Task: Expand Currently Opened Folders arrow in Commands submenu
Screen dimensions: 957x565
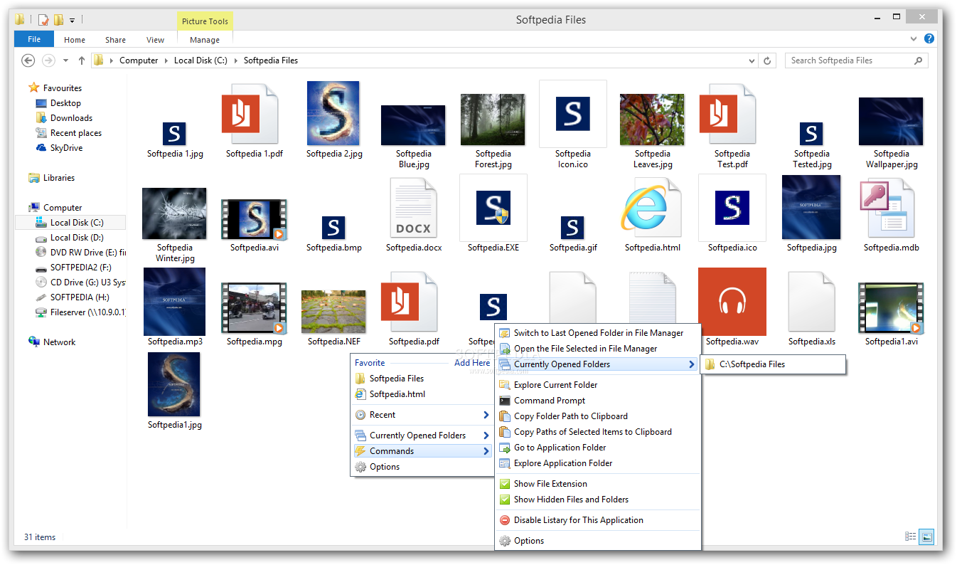Action: [691, 364]
